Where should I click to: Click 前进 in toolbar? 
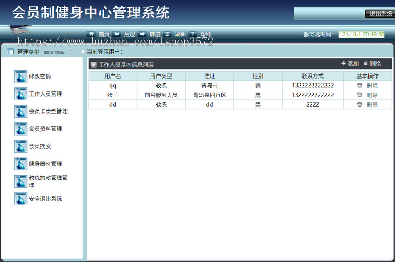pos(155,34)
